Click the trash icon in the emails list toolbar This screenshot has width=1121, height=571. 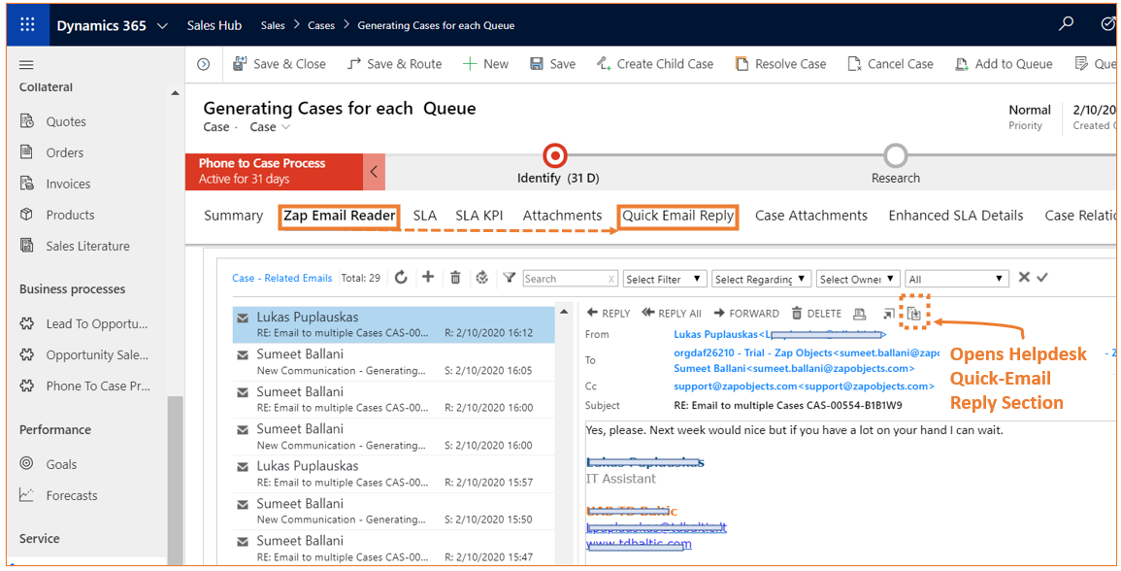click(455, 278)
